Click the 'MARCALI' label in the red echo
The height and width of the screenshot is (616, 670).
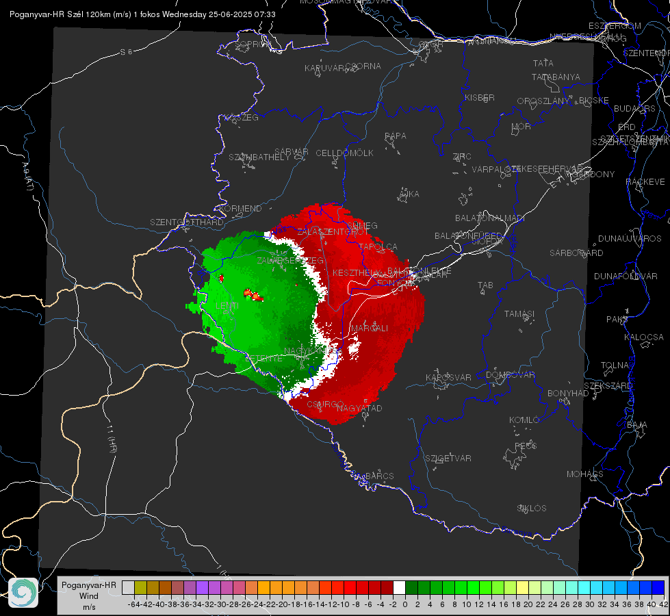pyautogui.click(x=369, y=329)
